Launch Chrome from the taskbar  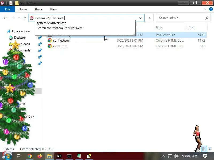coord(30,156)
